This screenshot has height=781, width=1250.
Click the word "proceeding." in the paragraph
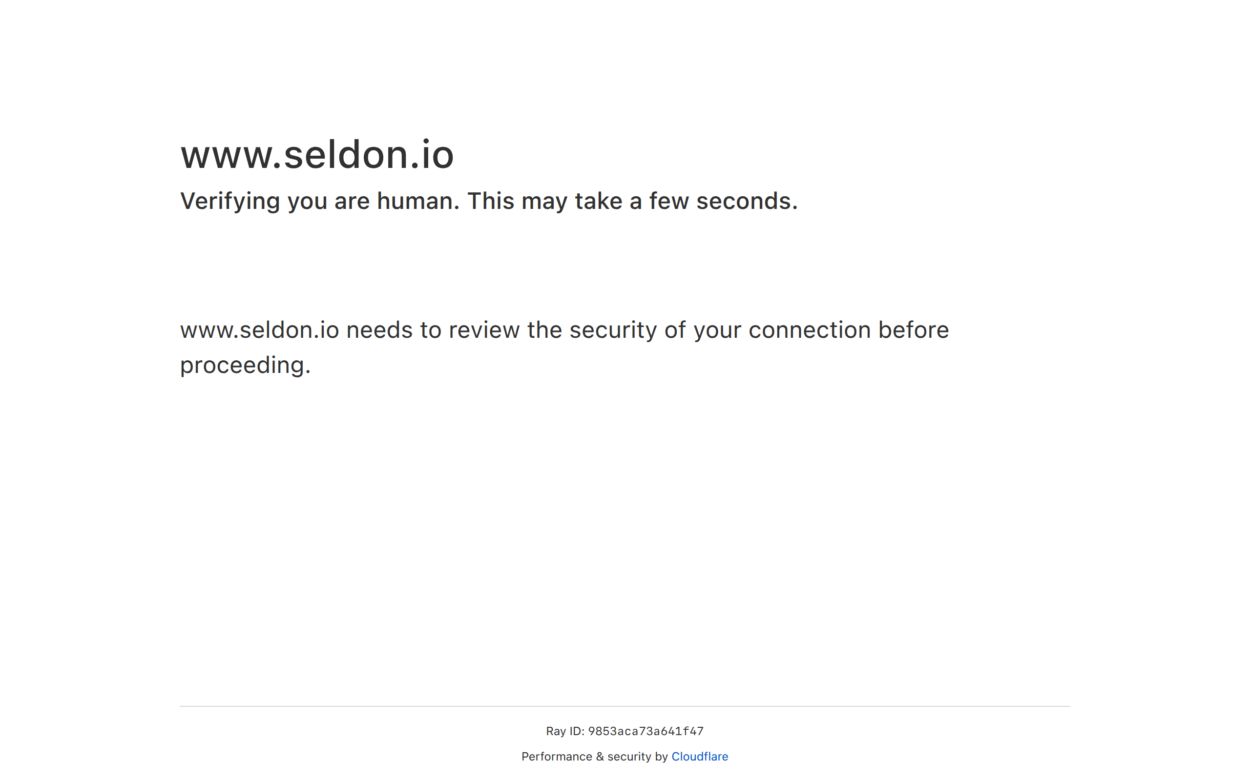245,365
